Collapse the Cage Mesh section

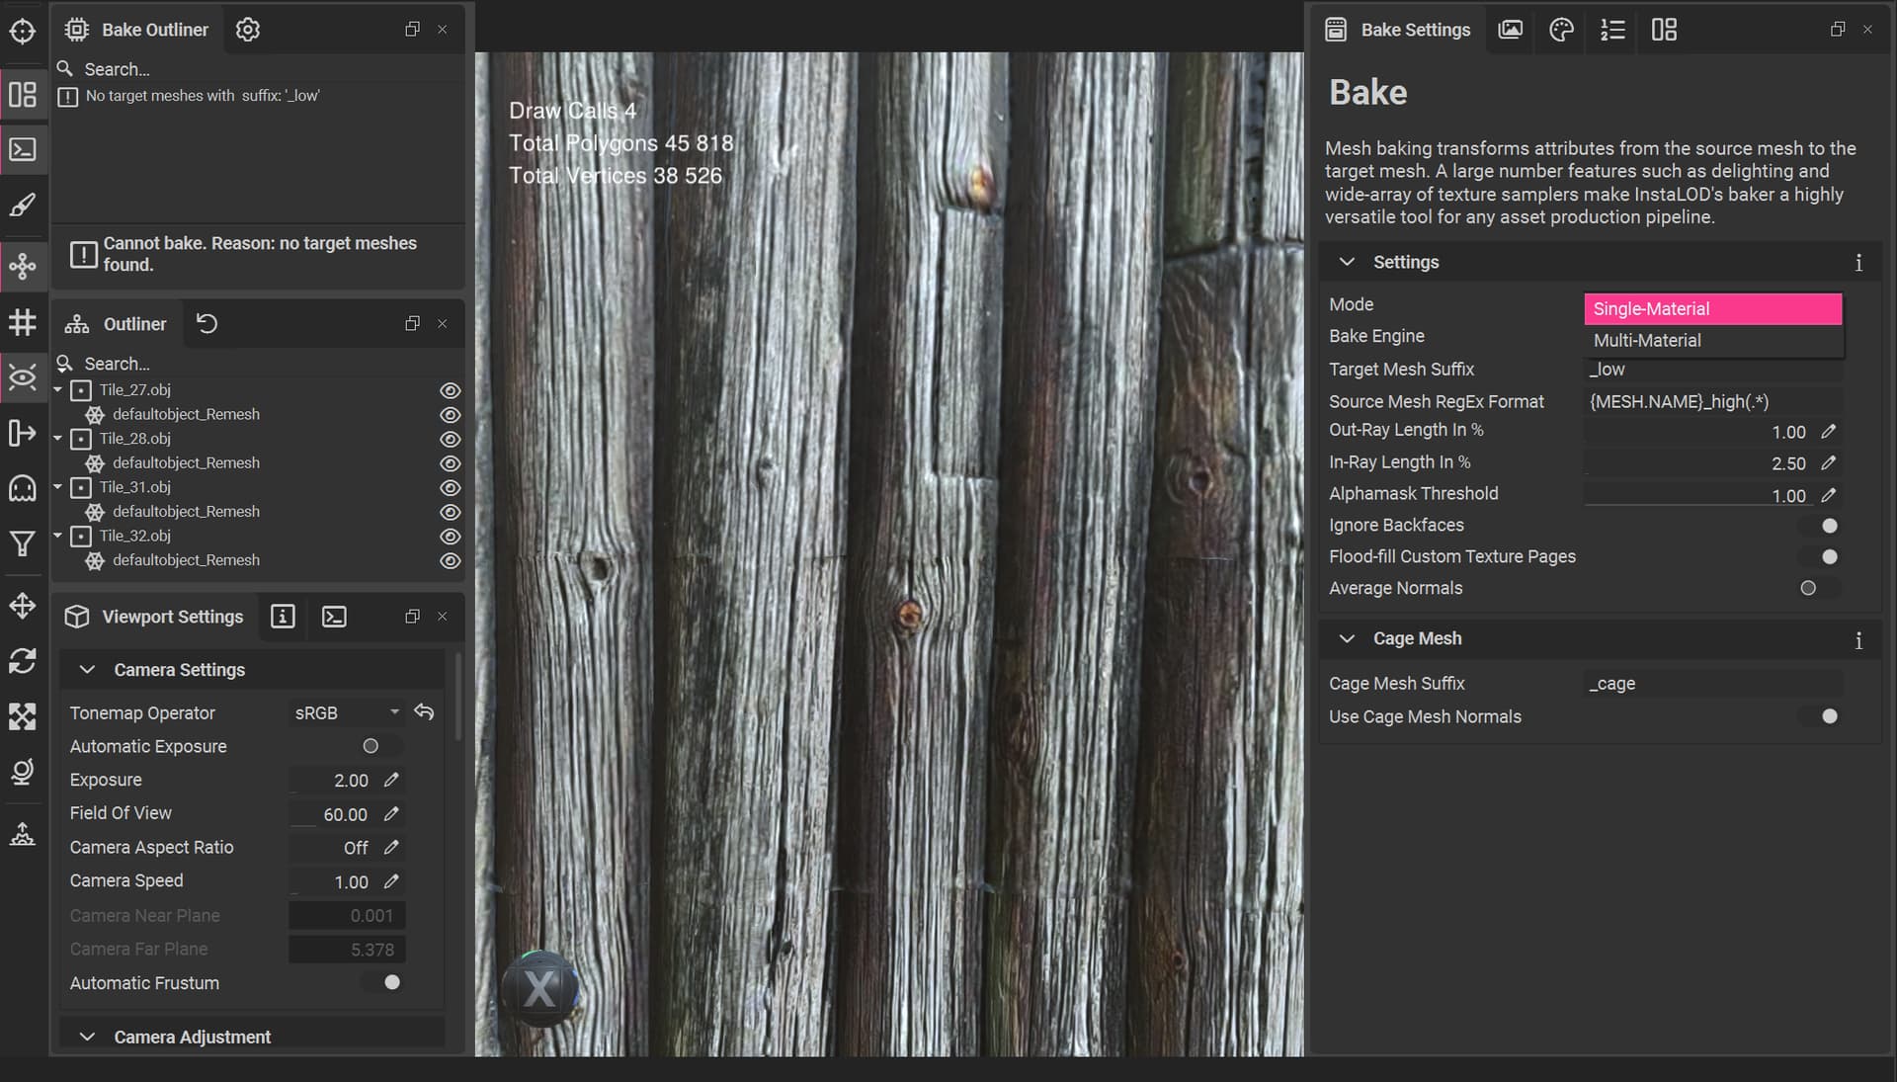tap(1346, 639)
